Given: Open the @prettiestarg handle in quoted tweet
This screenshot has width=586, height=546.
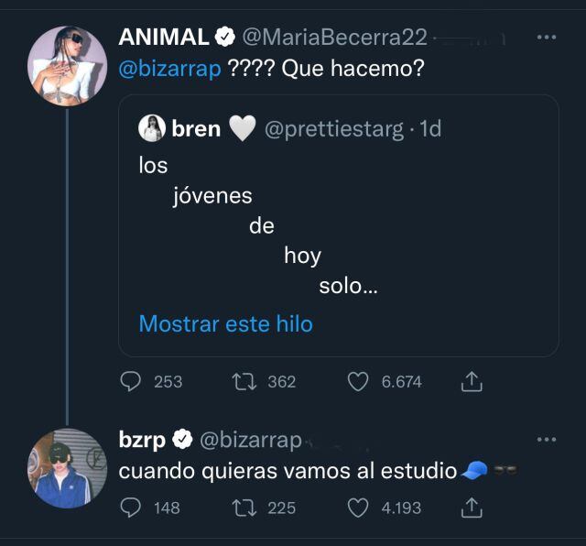Looking at the screenshot, I should [x=334, y=129].
